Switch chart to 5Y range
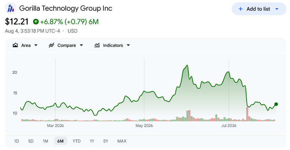 (106, 141)
